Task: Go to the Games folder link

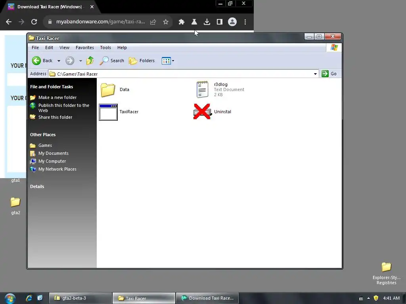Action: click(41, 145)
